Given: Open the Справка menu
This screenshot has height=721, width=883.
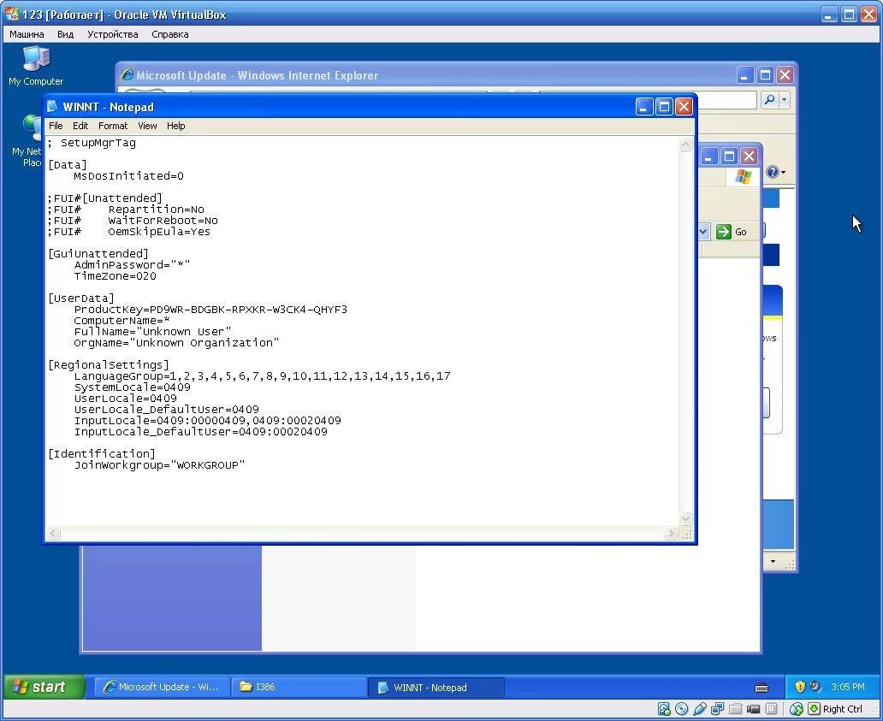Looking at the screenshot, I should tap(170, 34).
